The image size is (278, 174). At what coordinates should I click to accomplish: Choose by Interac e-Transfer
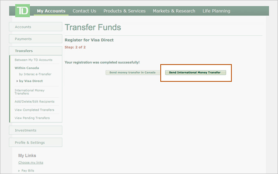35,74
